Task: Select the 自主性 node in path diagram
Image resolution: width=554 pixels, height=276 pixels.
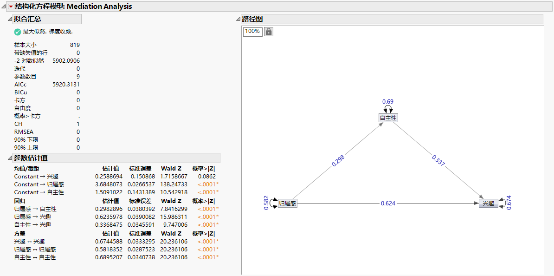Action: coord(388,118)
